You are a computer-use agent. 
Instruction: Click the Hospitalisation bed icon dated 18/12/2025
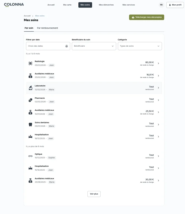tap(30, 137)
